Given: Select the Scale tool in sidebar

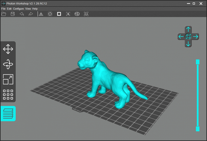Looking at the screenshot, I should (x=8, y=79).
